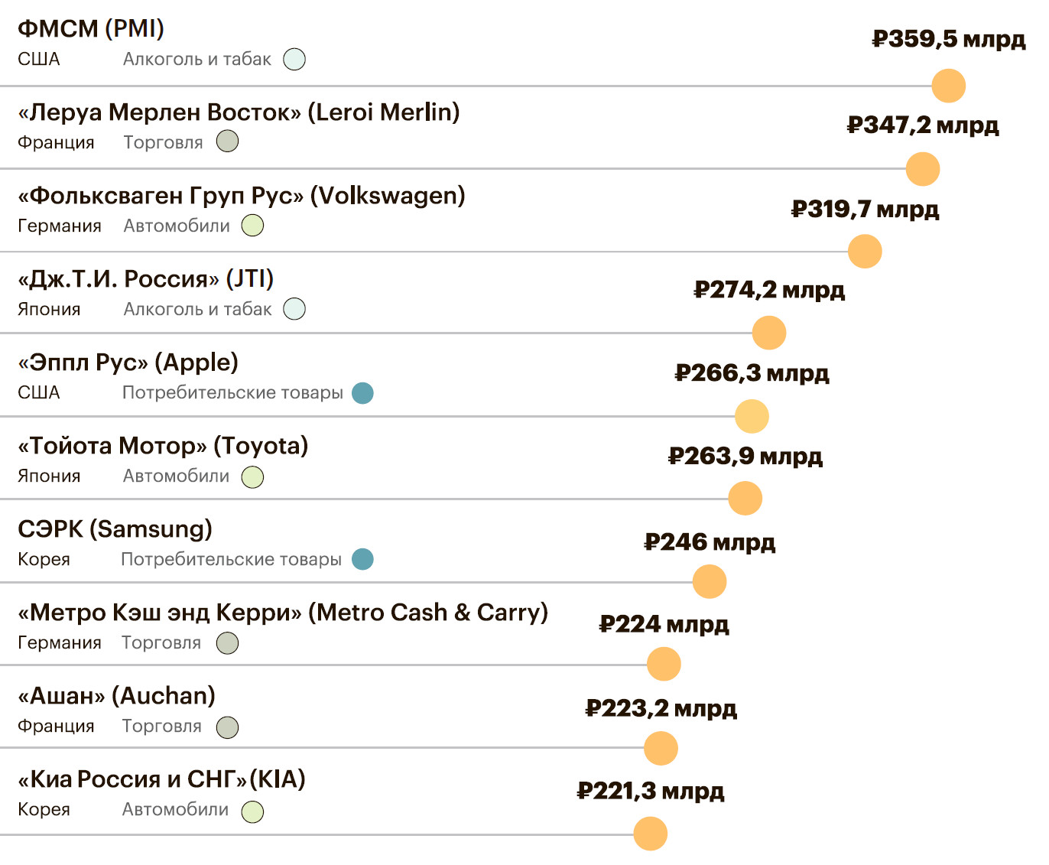Select the KIA revenue marker dot
Image resolution: width=1049 pixels, height=865 pixels.
(x=651, y=834)
